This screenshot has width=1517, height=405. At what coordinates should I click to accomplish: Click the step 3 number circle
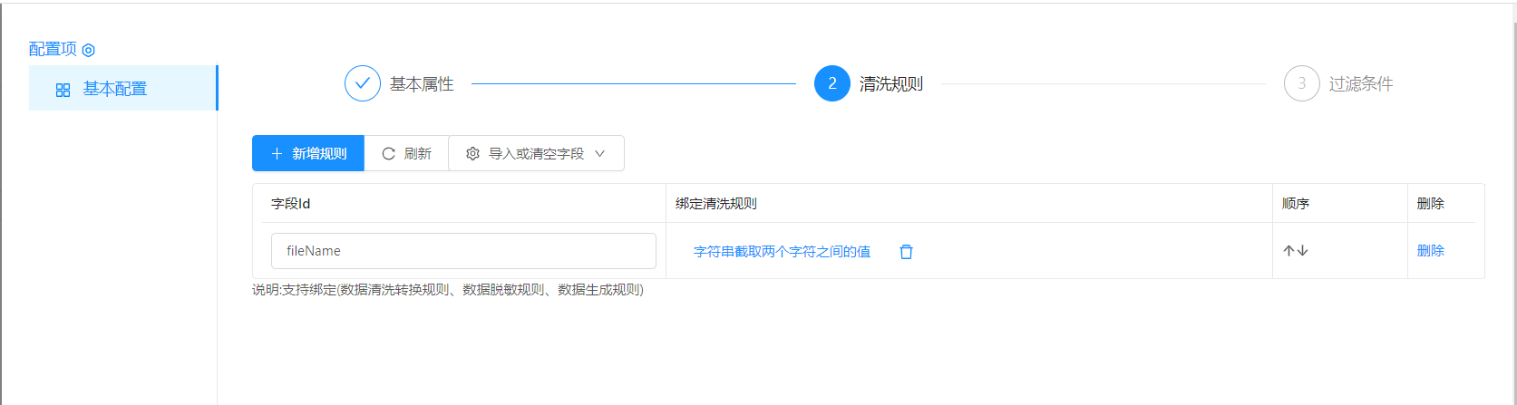tap(1301, 83)
